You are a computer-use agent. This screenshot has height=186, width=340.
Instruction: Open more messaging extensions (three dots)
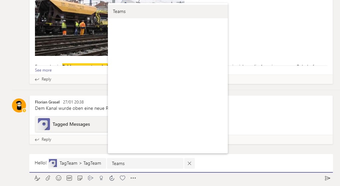(133, 178)
